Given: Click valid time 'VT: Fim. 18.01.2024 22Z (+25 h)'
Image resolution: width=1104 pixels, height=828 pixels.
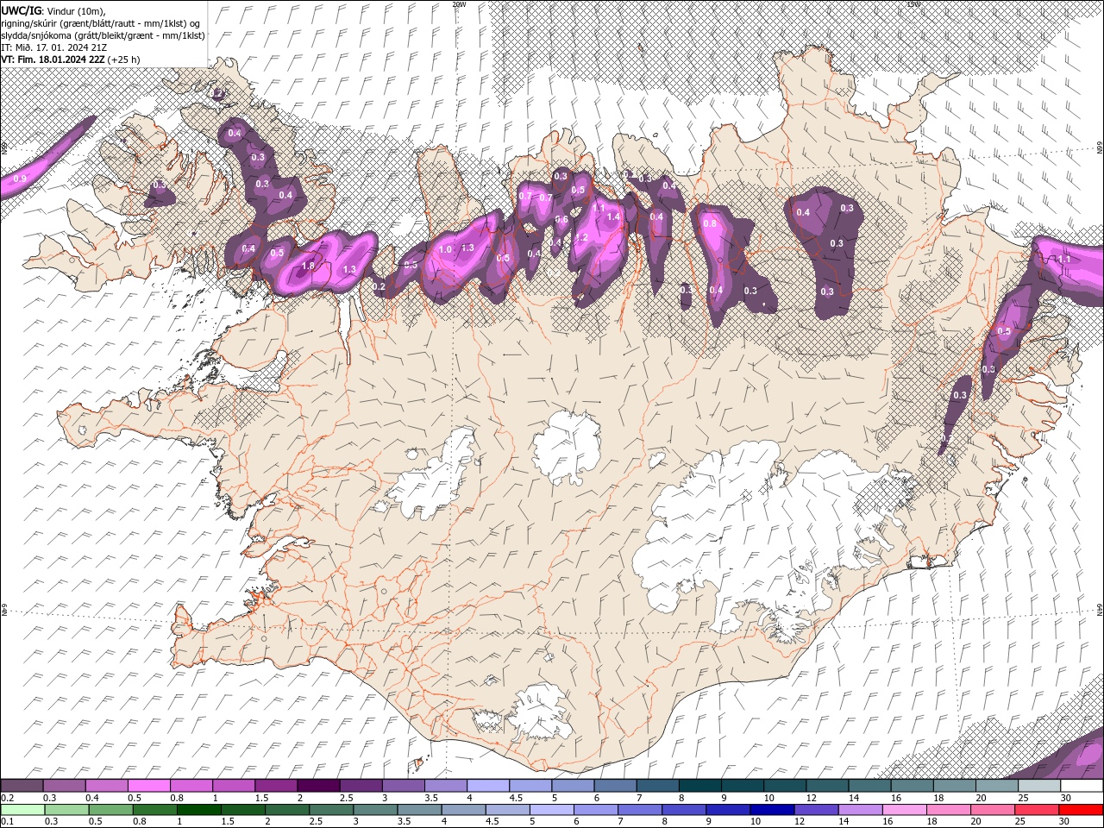Looking at the screenshot, I should [x=71, y=60].
